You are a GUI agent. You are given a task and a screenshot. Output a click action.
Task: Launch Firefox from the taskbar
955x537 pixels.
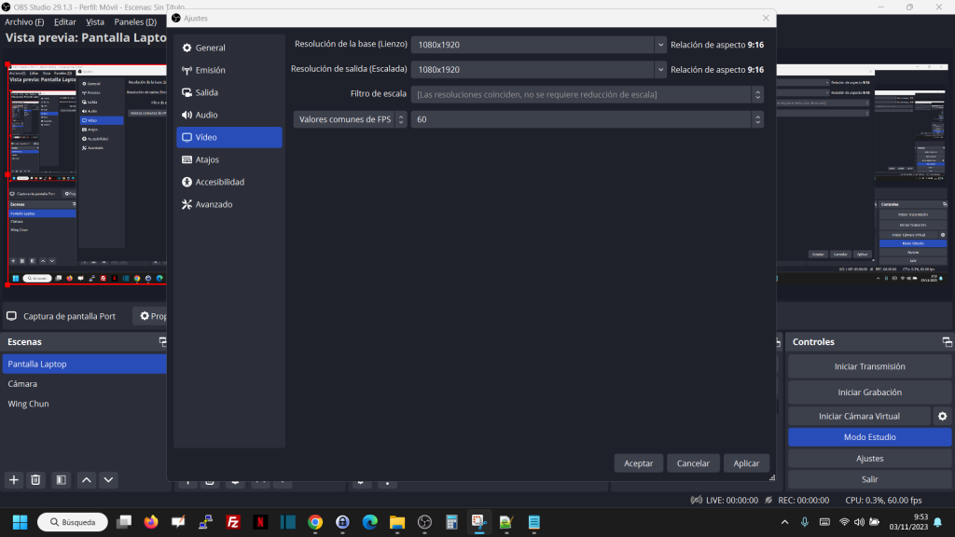pos(151,522)
